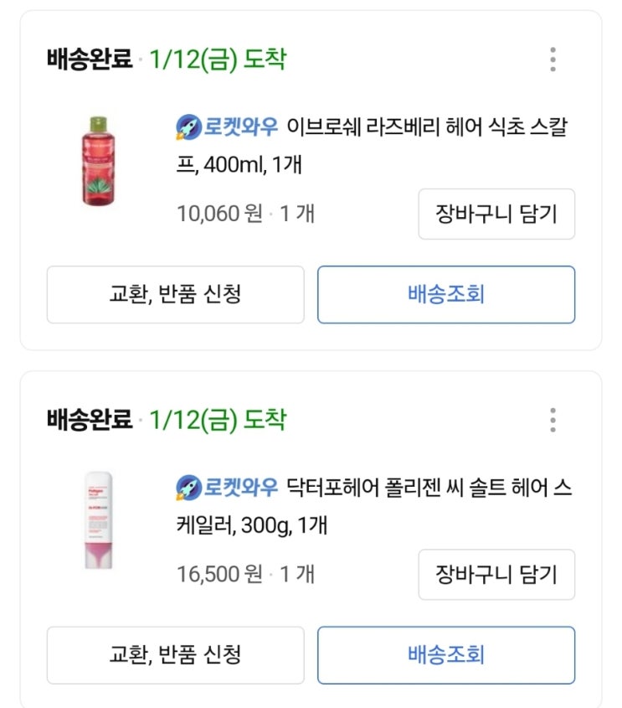Click the 1/12(금) 도착 arrival date on the 닥터포헤어 order
The width and height of the screenshot is (622, 708).
(x=218, y=420)
